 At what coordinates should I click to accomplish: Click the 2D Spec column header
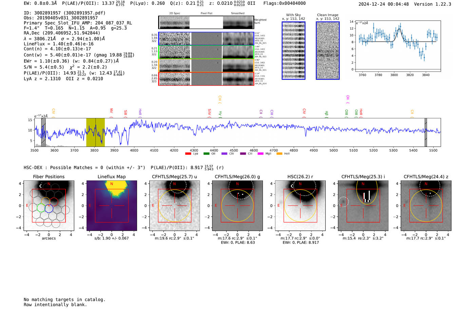175,14
